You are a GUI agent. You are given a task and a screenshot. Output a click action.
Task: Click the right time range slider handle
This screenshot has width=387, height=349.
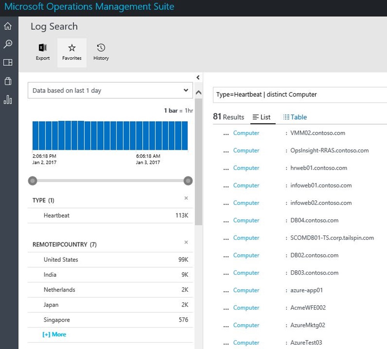tap(188, 181)
